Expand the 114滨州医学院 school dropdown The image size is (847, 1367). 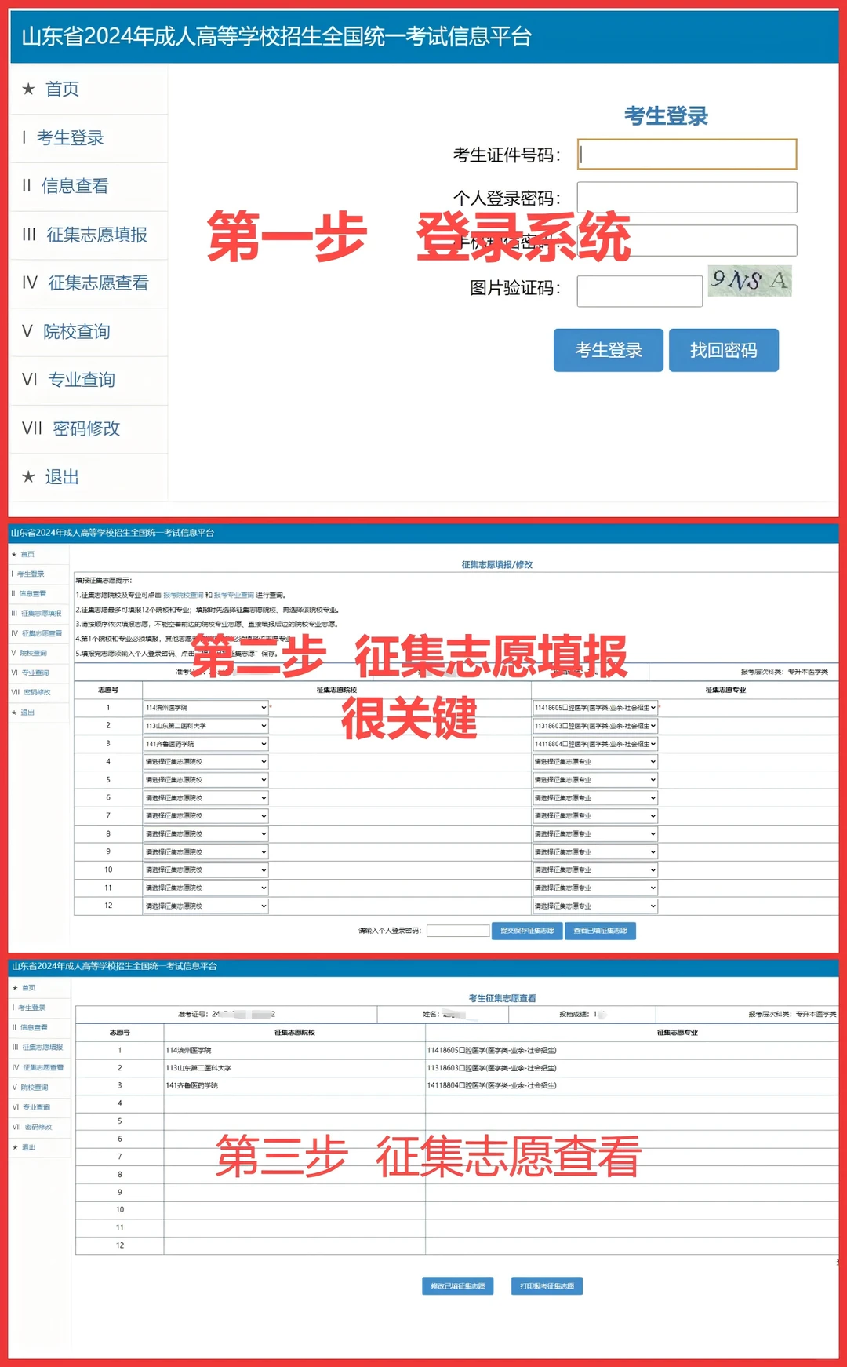(205, 708)
